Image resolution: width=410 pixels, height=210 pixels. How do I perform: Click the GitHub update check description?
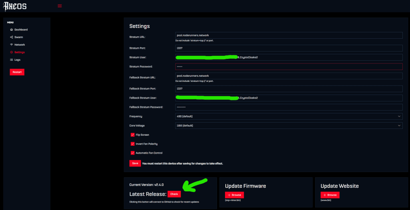coord(164,202)
